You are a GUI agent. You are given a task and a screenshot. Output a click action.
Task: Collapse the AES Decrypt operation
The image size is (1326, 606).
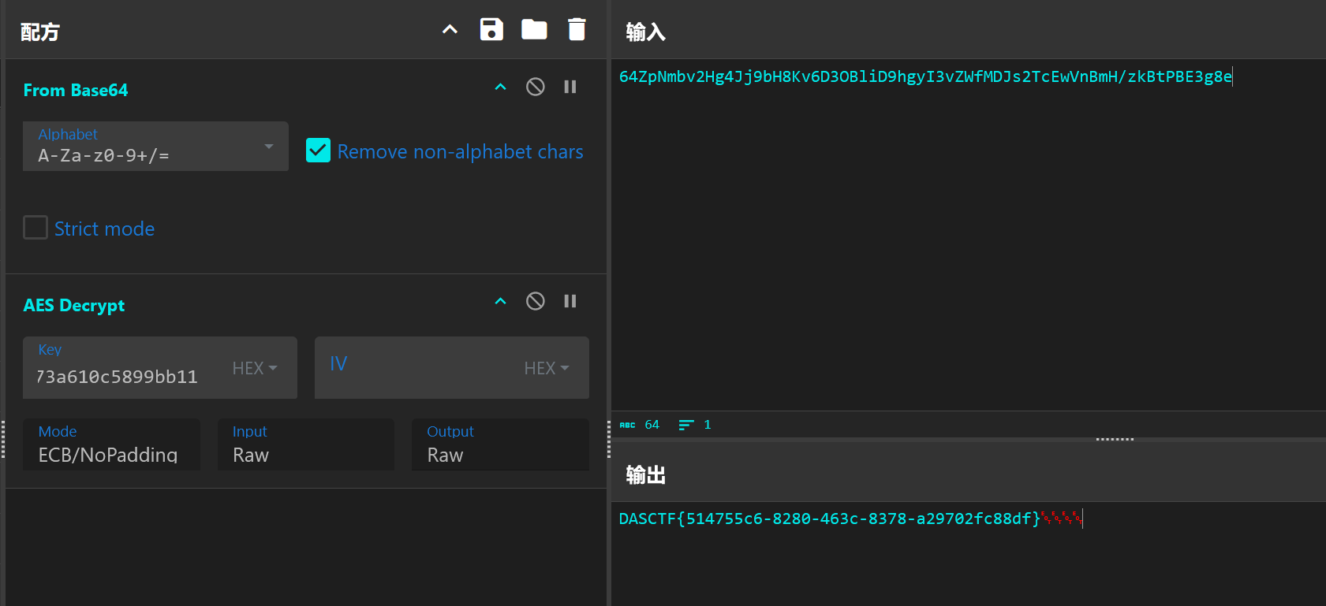pyautogui.click(x=500, y=301)
